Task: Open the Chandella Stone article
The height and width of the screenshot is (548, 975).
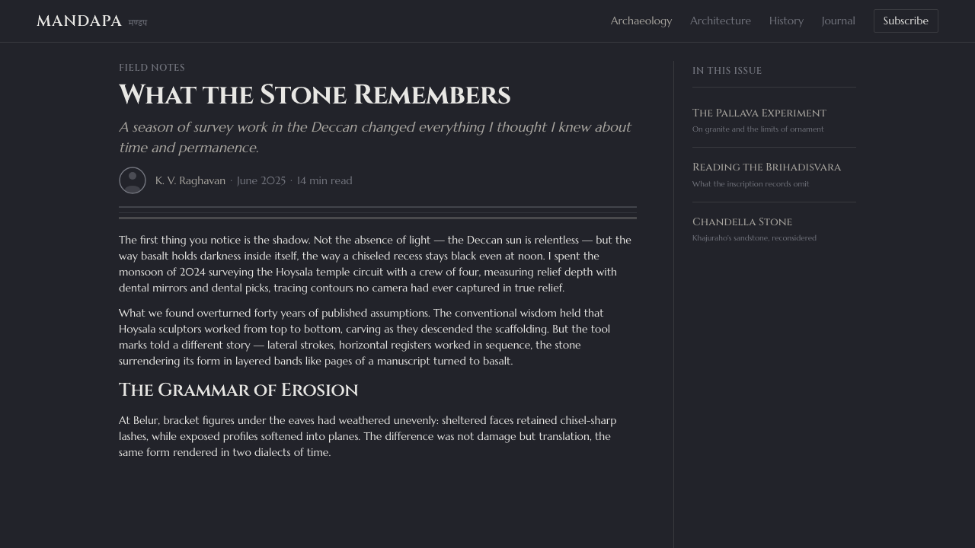Action: click(x=742, y=221)
